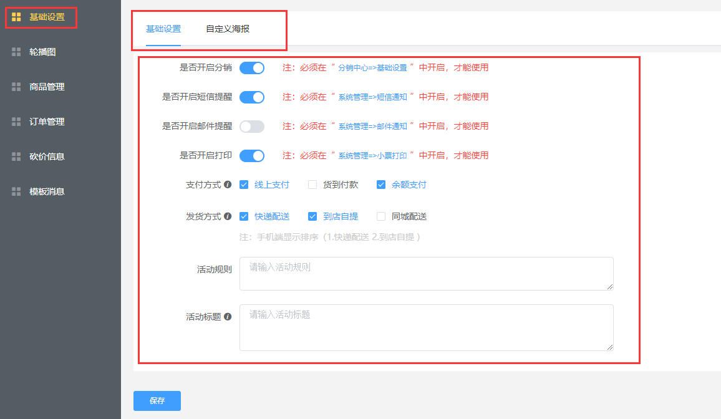The image size is (721, 419).
Task: Click the 保存 button
Action: (x=157, y=401)
